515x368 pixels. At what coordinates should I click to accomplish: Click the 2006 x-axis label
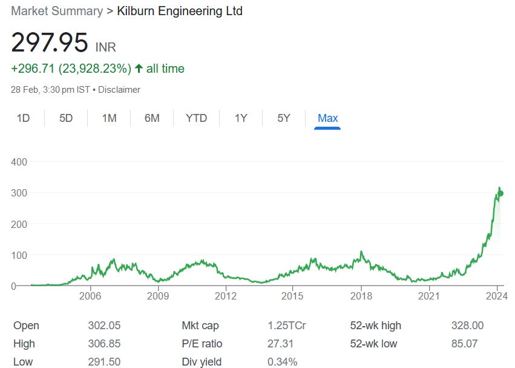[90, 296]
